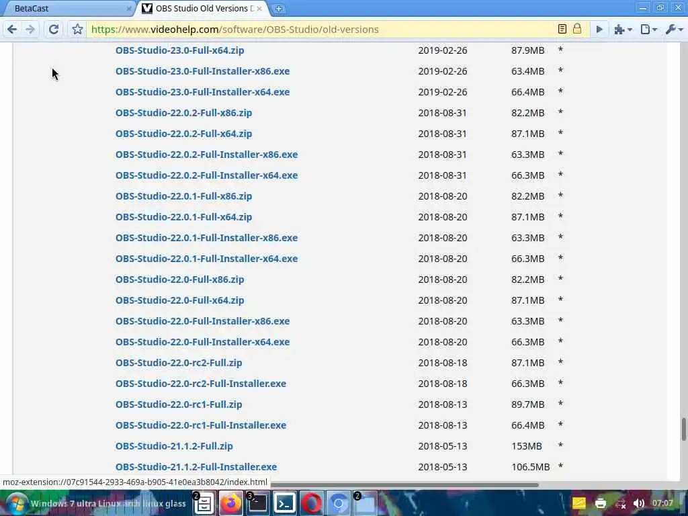Switch to Firefox in the taskbar
The width and height of the screenshot is (688, 516).
tap(231, 503)
